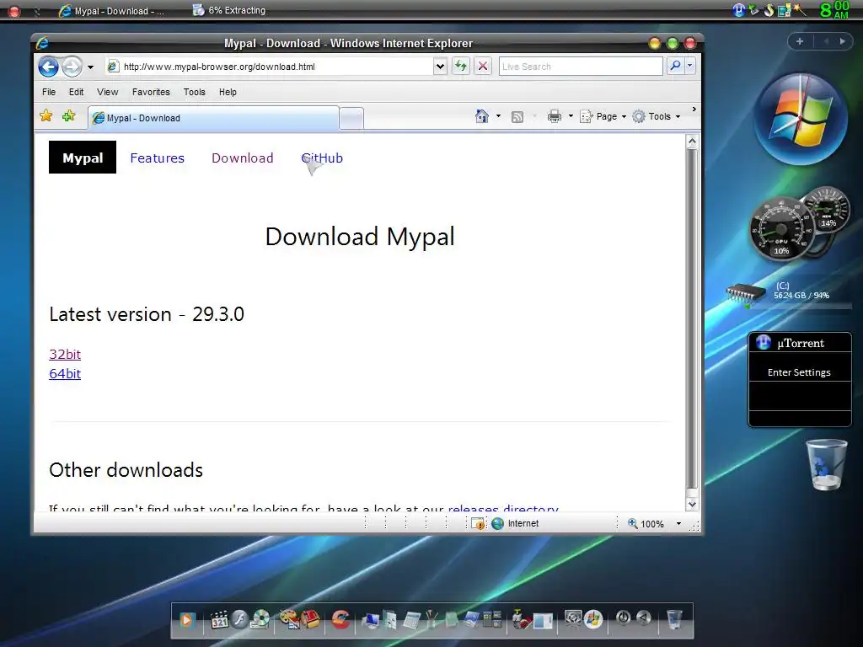Click the magnifier Search button
Image resolution: width=863 pixels, height=647 pixels.
point(675,67)
